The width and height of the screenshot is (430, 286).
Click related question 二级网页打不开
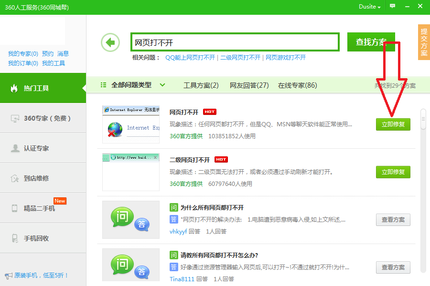[240, 58]
